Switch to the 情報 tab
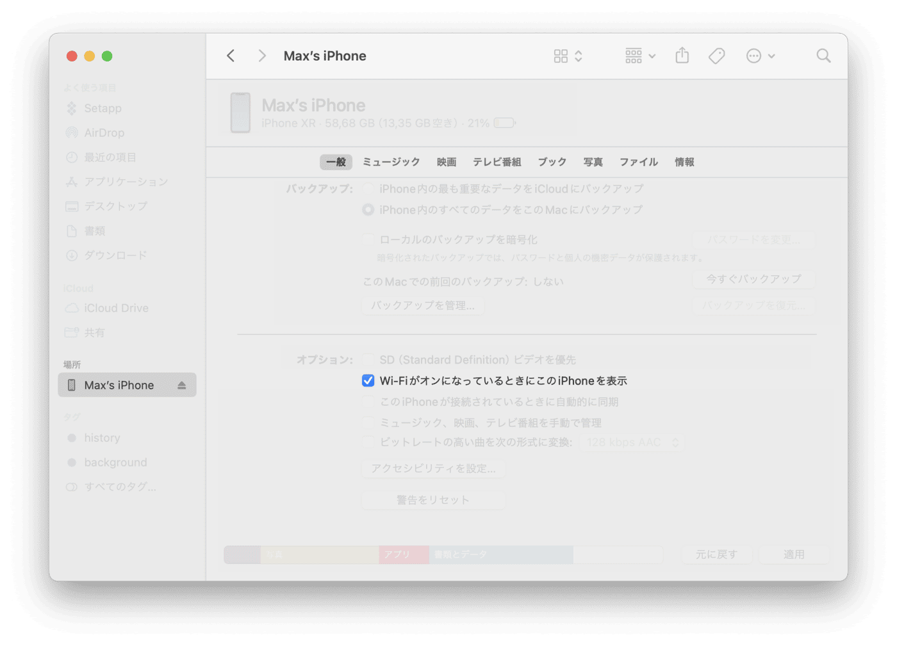The height and width of the screenshot is (646, 897). point(684,162)
